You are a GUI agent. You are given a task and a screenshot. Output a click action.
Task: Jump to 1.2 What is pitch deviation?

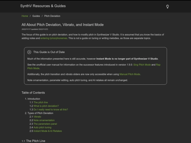point(46,106)
